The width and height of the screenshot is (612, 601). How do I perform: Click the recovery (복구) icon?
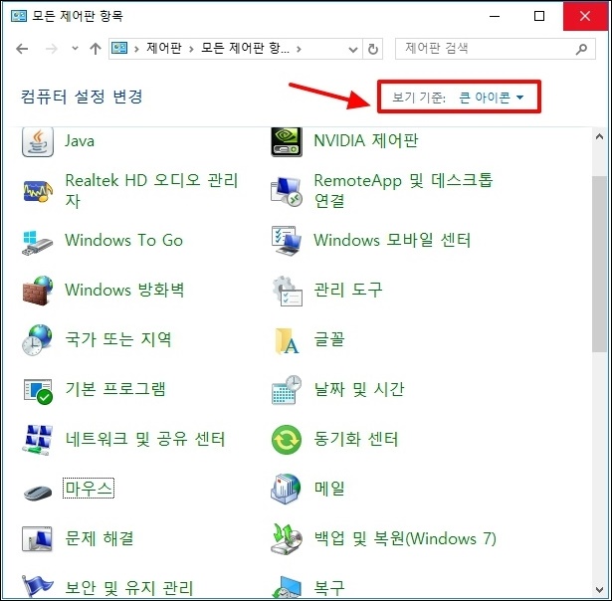(x=287, y=587)
